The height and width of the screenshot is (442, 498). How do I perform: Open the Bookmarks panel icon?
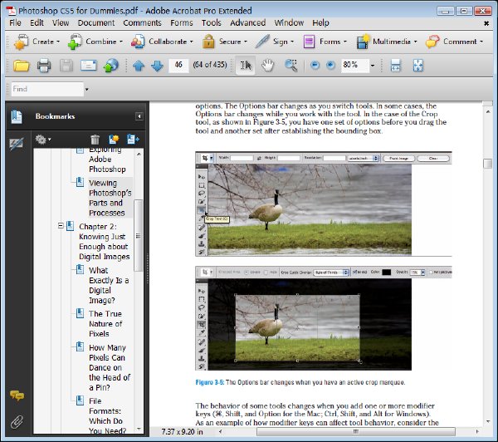tap(17, 116)
